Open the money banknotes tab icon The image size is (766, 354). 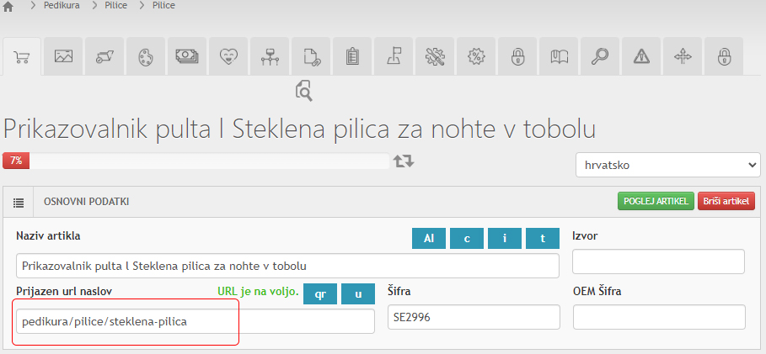(187, 55)
